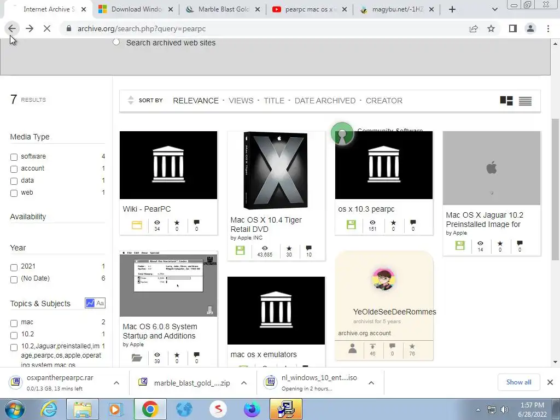Expand options for marble_blast_gold zip download
Image resolution: width=560 pixels, height=420 pixels.
point(244,383)
